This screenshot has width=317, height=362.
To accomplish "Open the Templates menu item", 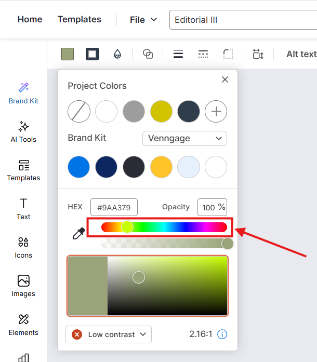I will (80, 20).
